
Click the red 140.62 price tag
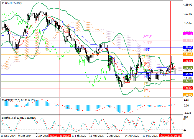[x=188, y=88]
